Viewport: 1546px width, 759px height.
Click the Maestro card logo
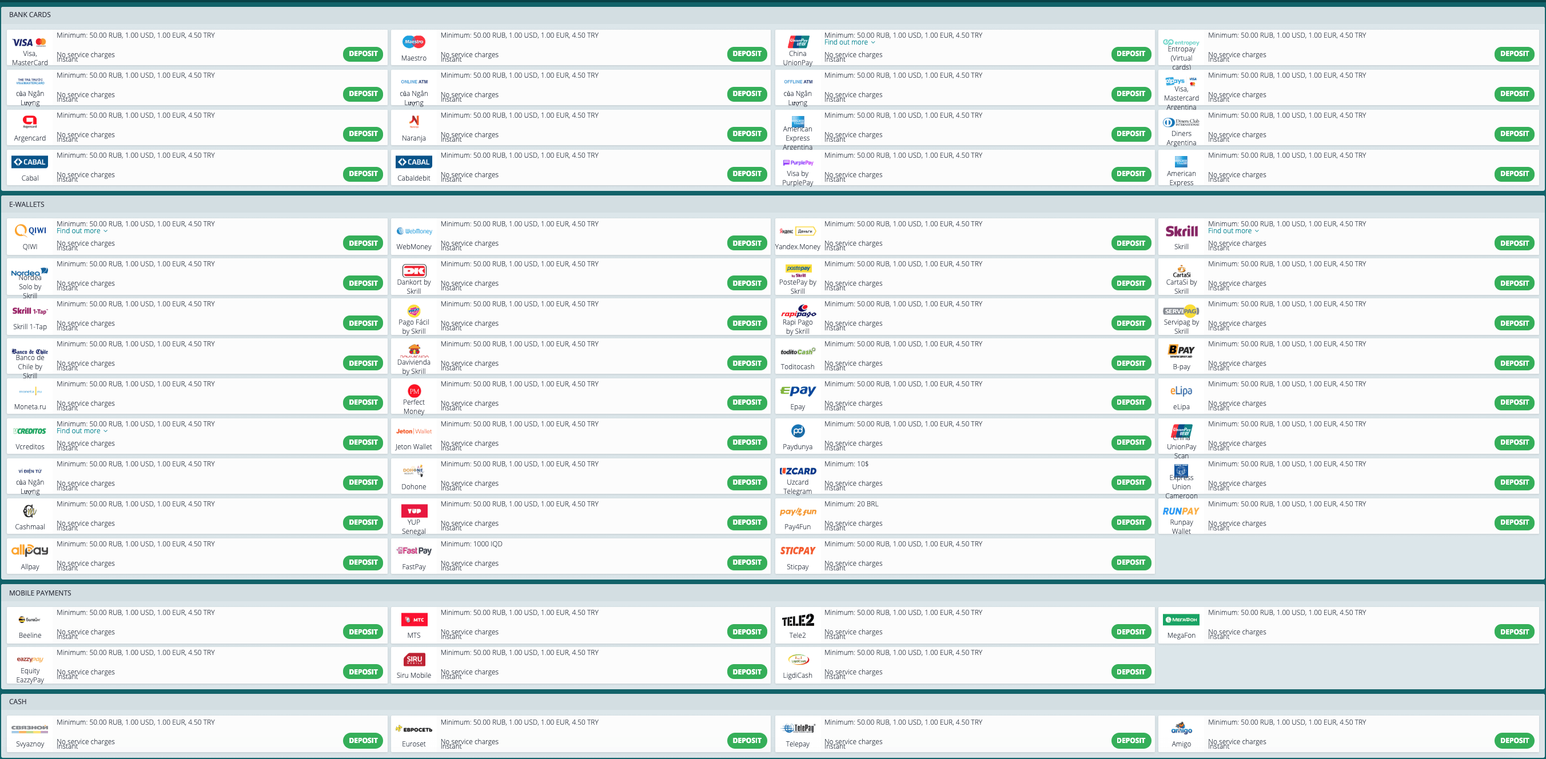[x=413, y=42]
